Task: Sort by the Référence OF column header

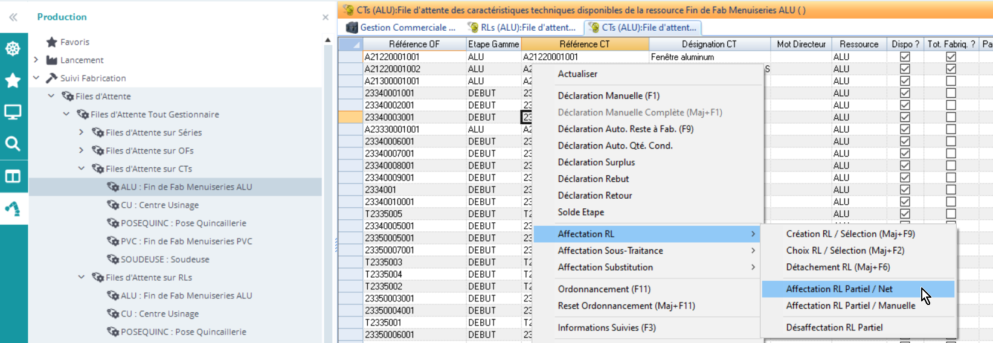Action: [x=414, y=44]
